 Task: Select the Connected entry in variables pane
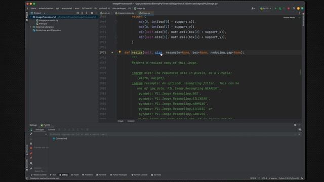[60, 139]
